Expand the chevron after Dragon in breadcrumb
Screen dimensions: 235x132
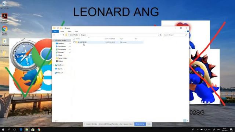[87, 35]
